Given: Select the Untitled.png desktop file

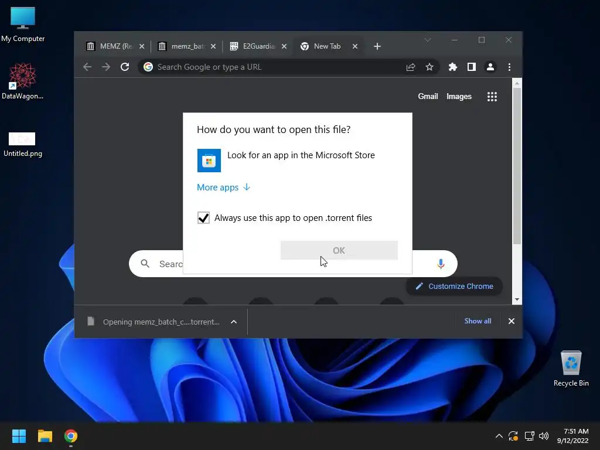Looking at the screenshot, I should (x=23, y=144).
